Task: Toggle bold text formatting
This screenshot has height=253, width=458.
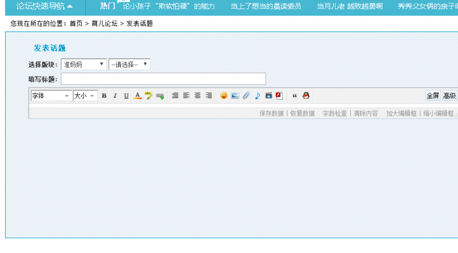Action: 104,96
